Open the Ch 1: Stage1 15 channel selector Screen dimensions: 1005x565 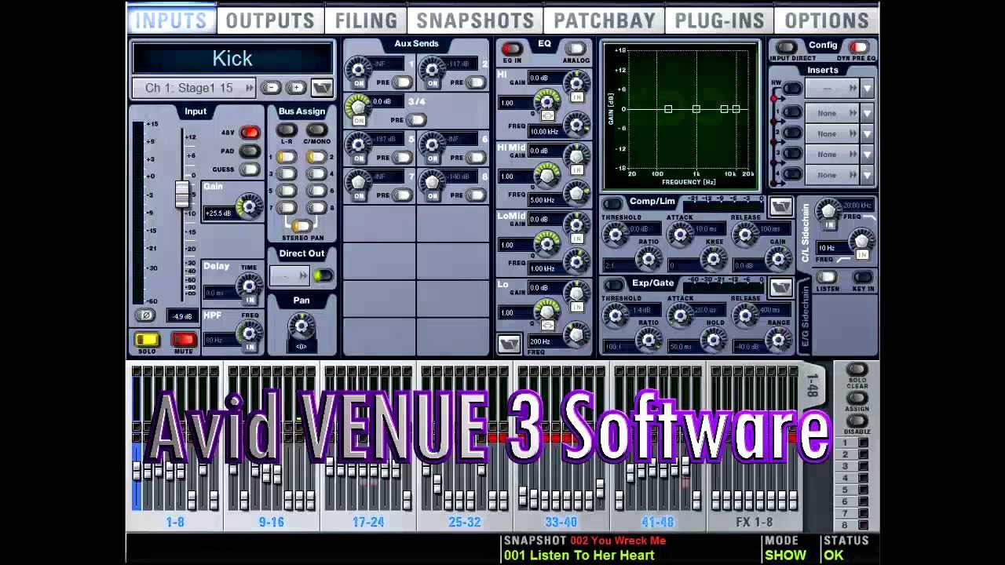click(194, 88)
